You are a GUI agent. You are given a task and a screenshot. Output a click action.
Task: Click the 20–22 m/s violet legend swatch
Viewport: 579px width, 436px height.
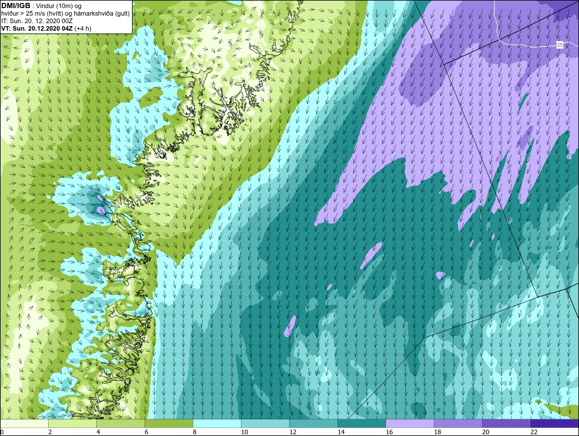tap(506, 423)
